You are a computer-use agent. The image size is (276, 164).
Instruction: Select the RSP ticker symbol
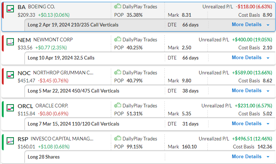(x=23, y=139)
